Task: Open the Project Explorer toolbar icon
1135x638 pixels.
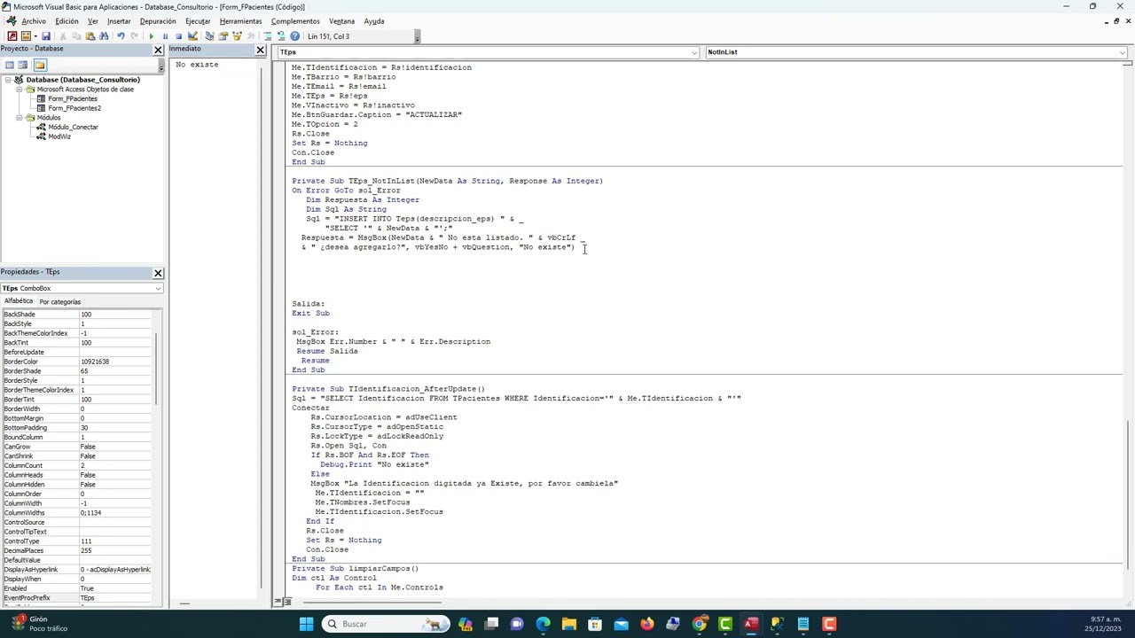Action: 209,36
